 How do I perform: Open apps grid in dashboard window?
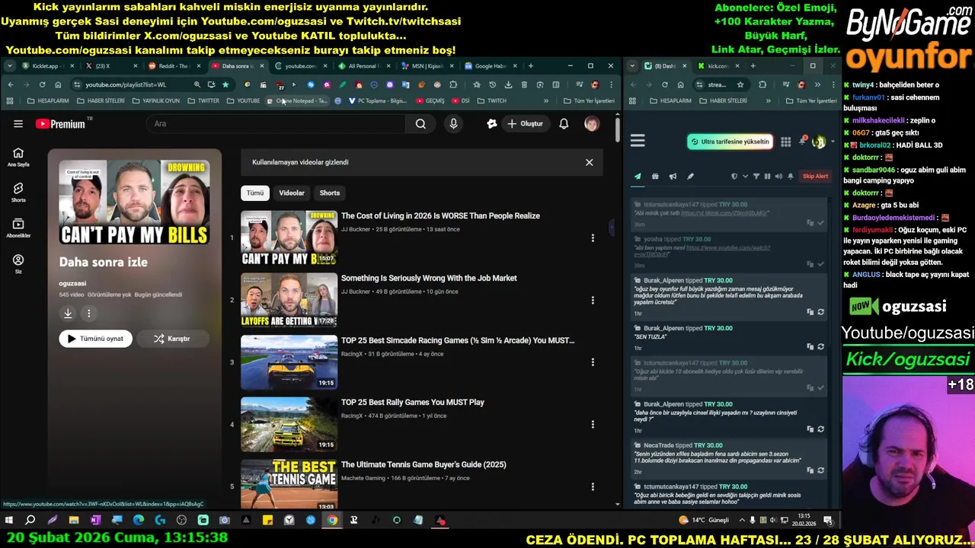click(785, 142)
